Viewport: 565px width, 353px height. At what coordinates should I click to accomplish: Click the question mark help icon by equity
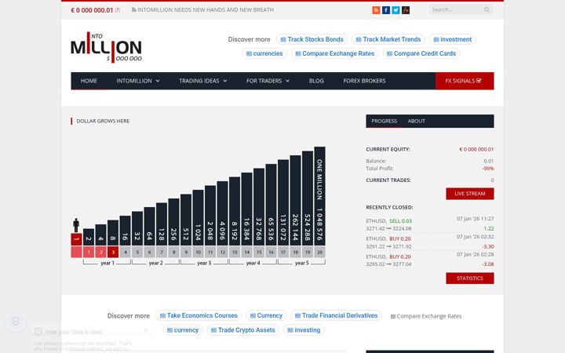pos(118,10)
